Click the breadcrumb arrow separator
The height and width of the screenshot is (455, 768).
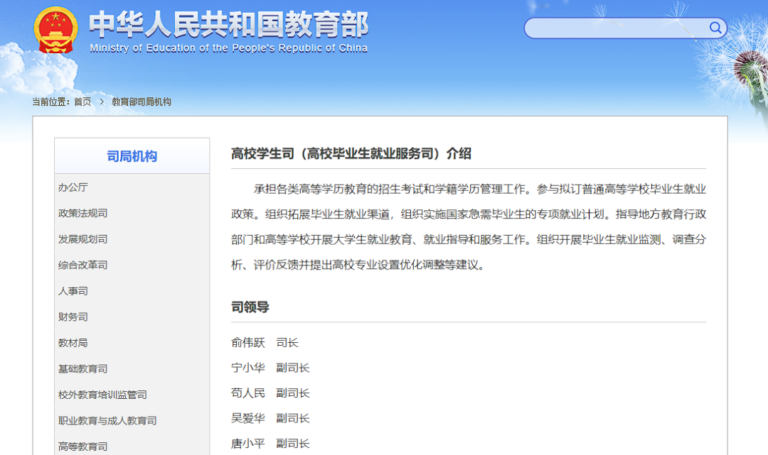click(102, 102)
